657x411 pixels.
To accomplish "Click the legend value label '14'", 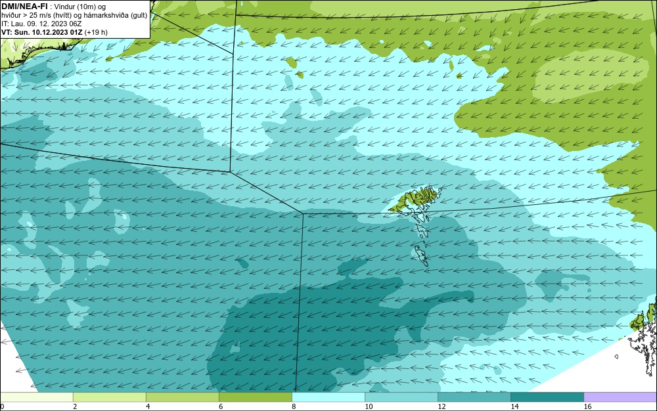I will point(514,406).
